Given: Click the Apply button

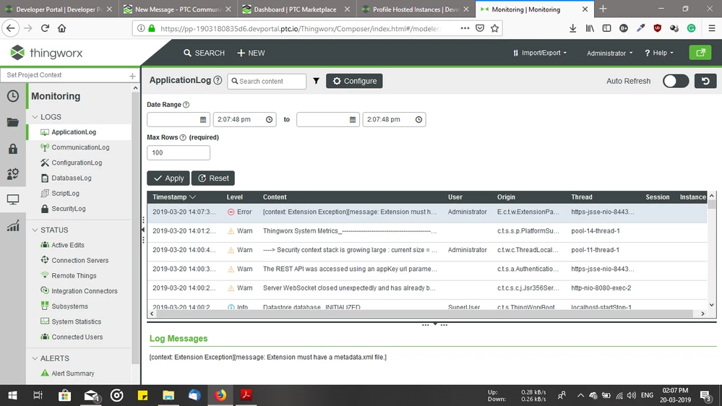Looking at the screenshot, I should [168, 178].
